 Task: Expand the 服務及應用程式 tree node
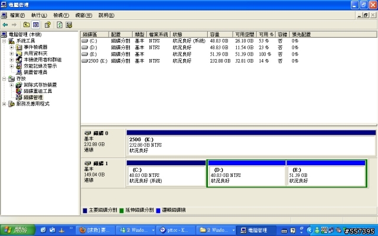pyautogui.click(x=4, y=104)
